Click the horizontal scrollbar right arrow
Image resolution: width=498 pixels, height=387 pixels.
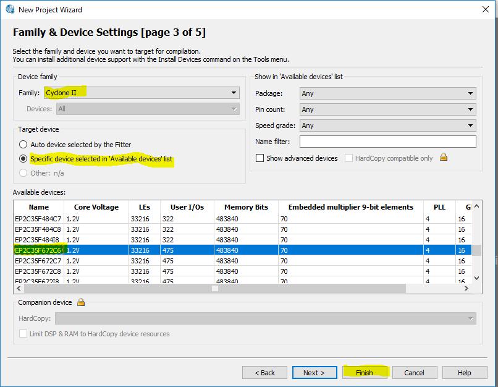(x=466, y=289)
